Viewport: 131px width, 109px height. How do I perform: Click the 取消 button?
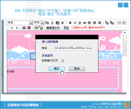pyautogui.click(x=77, y=69)
